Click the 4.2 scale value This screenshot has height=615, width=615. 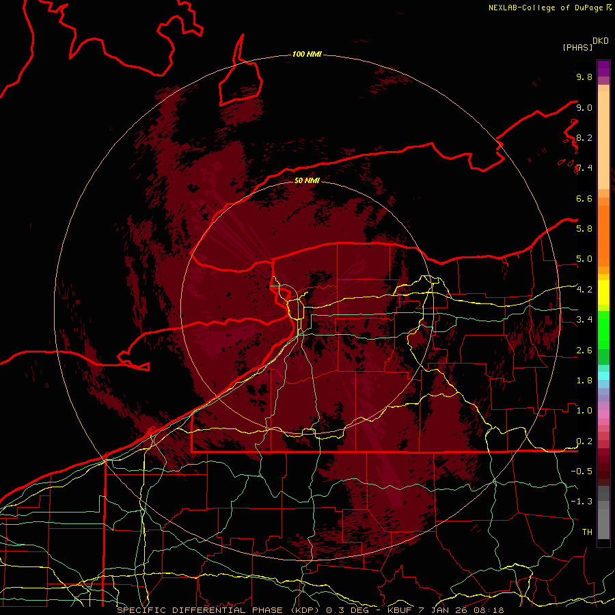pos(584,290)
